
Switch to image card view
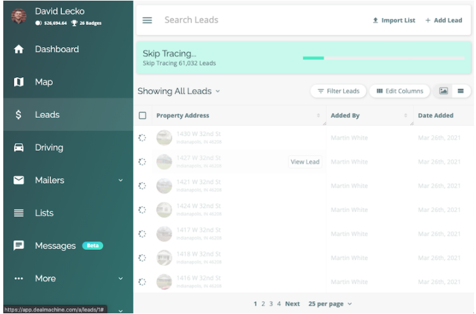click(x=443, y=91)
